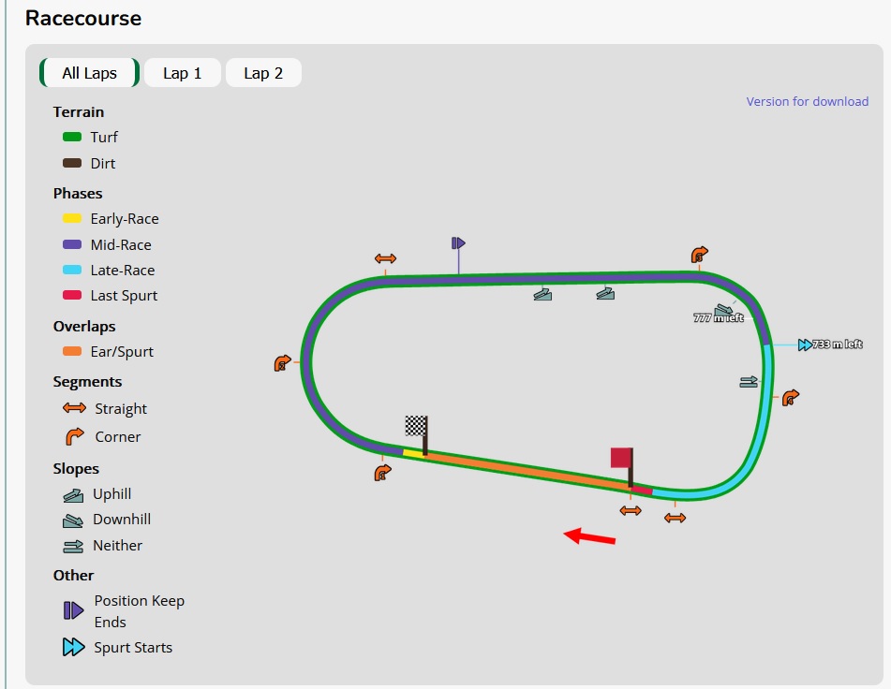Click the Overlaps legend heading
The height and width of the screenshot is (689, 891).
click(84, 327)
